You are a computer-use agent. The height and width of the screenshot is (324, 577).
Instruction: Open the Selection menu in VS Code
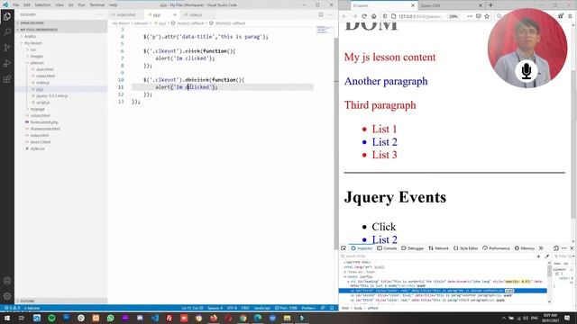pos(42,4)
